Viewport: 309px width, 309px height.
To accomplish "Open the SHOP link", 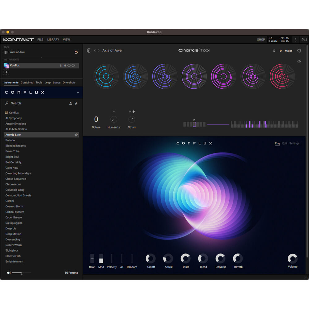I will [x=261, y=40].
